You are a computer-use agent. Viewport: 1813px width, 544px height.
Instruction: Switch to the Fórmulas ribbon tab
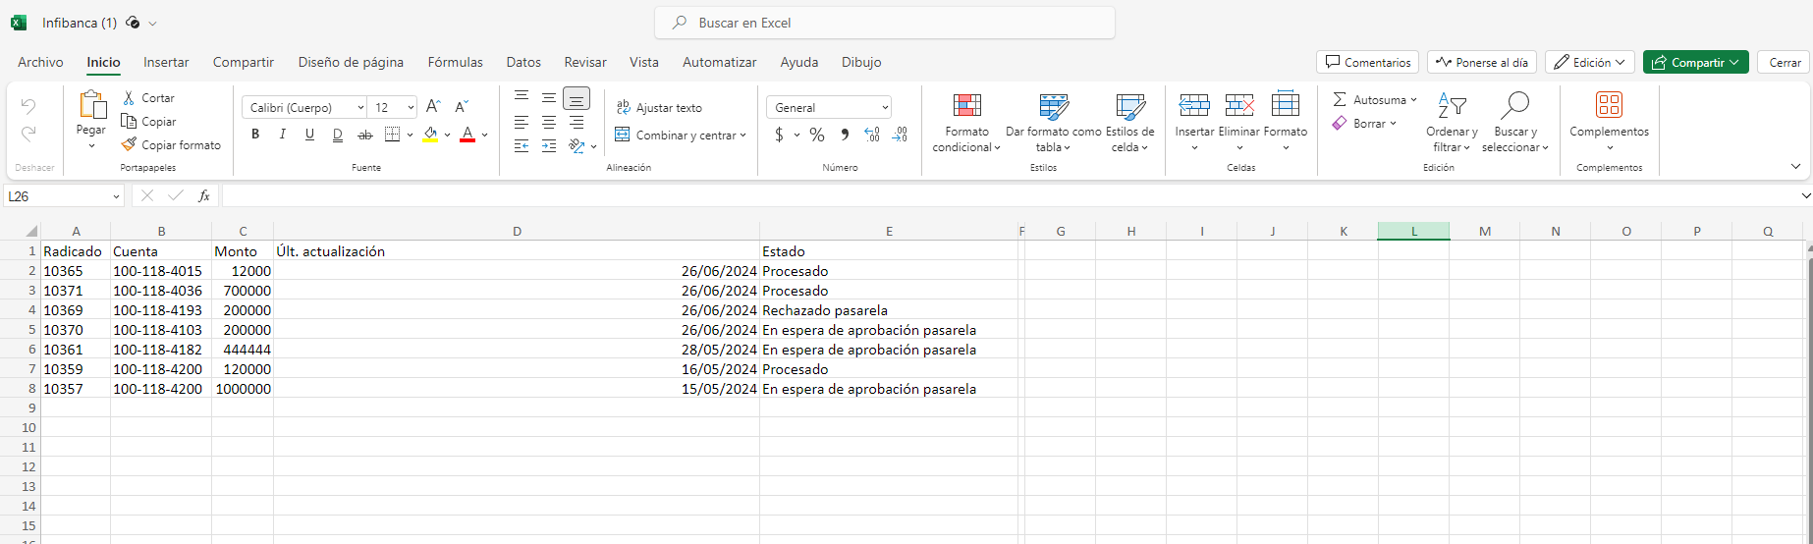click(x=455, y=62)
